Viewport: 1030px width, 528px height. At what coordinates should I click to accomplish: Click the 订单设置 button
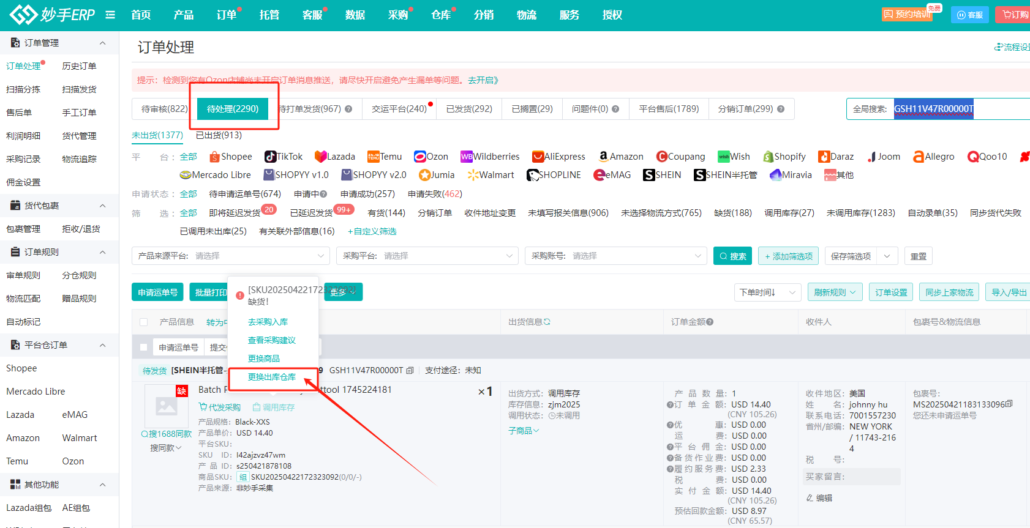(x=891, y=292)
